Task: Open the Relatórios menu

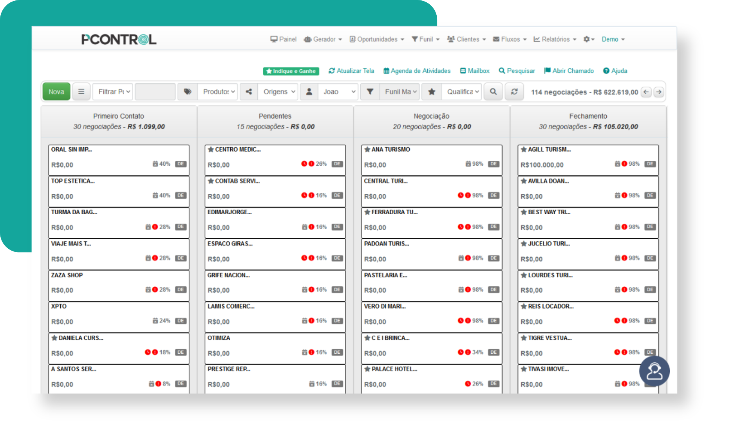Action: (x=555, y=39)
